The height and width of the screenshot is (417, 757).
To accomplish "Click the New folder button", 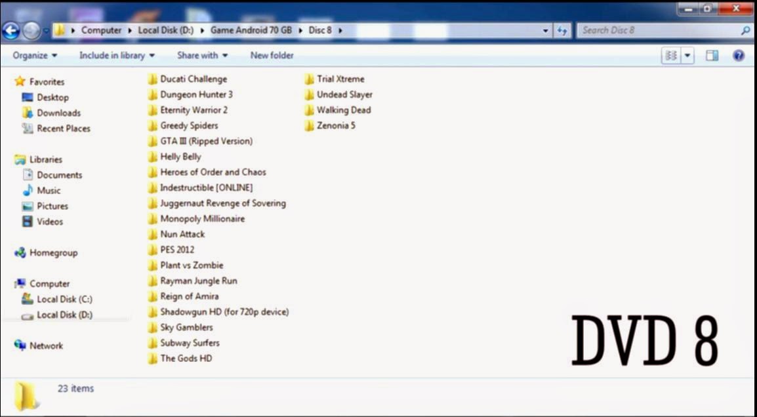I will [x=272, y=56].
